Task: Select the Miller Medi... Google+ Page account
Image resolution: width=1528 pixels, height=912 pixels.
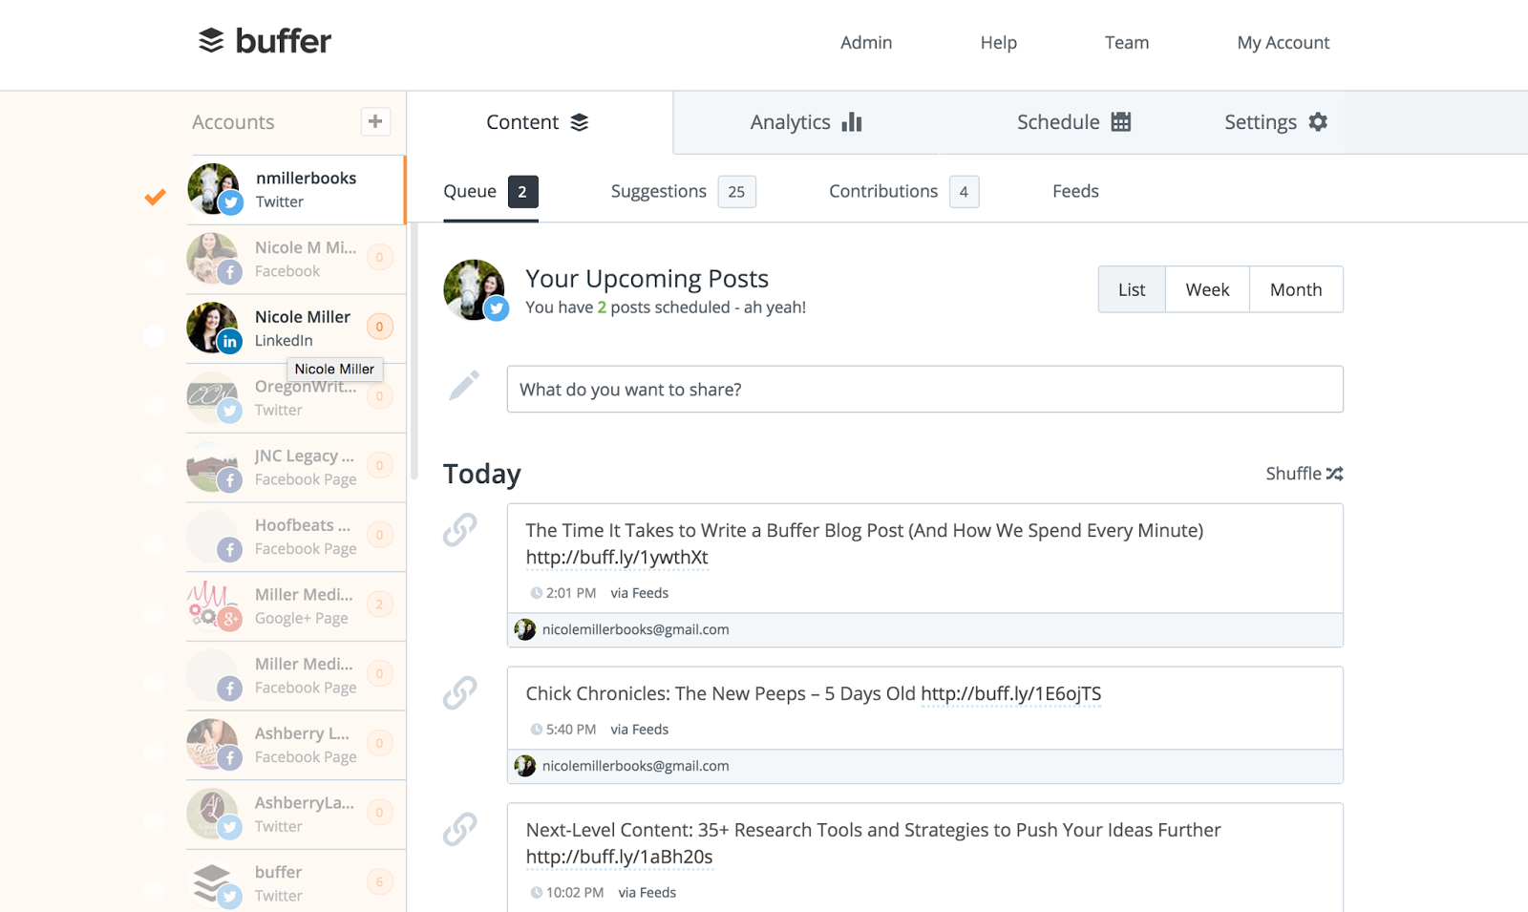Action: [296, 606]
